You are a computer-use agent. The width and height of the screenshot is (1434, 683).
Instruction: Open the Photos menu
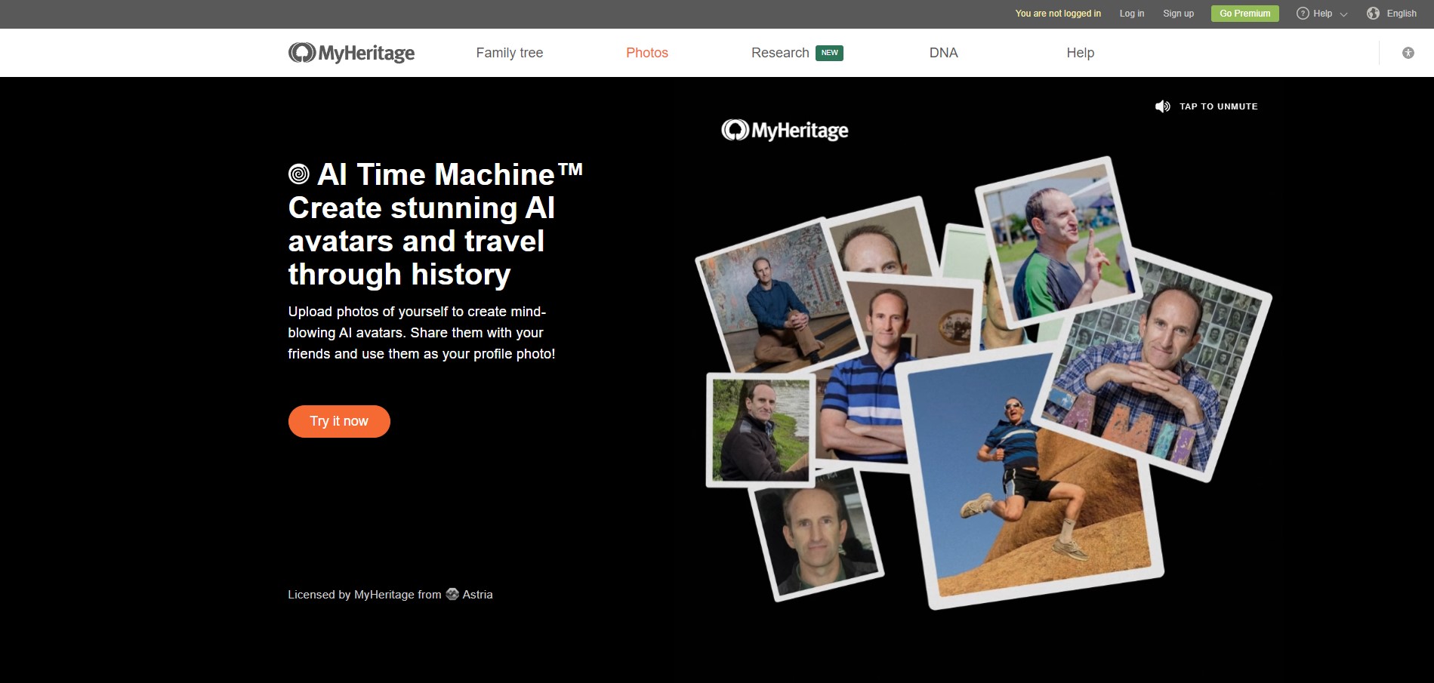tap(647, 53)
